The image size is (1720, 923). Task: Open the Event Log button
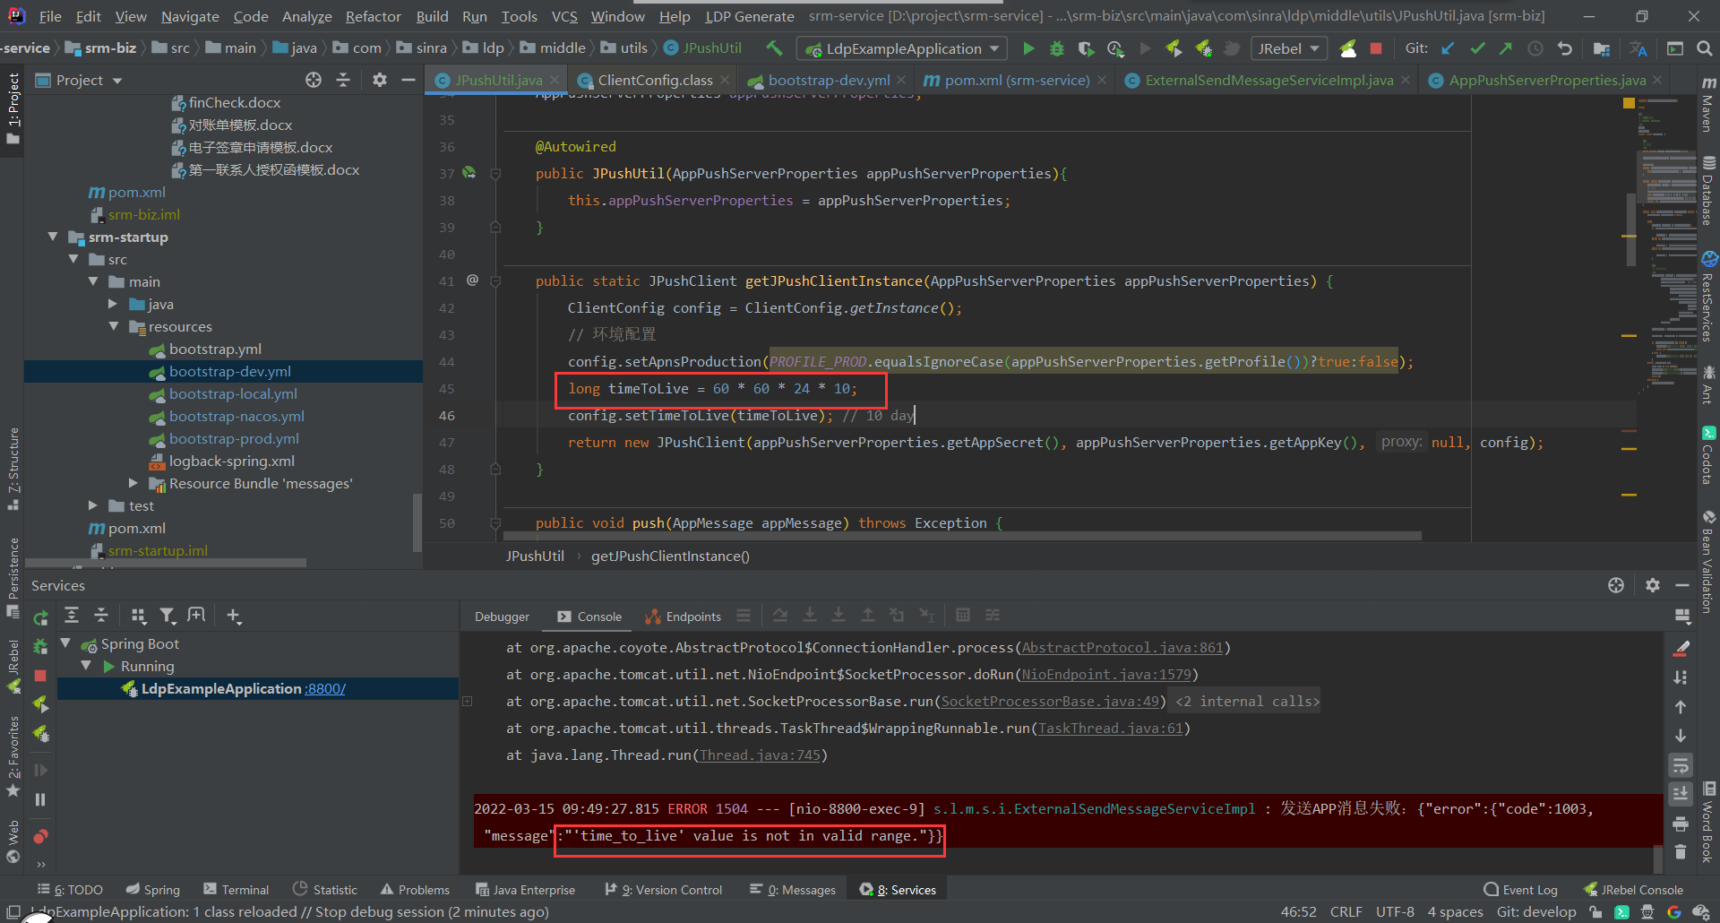1521,890
